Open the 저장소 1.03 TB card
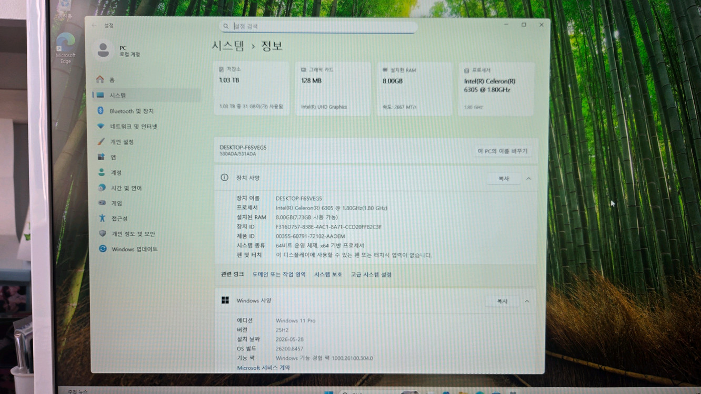Viewport: 701px width, 394px height. (251, 89)
